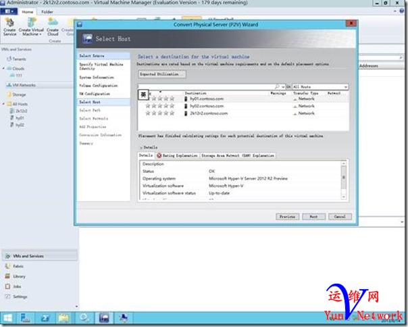Open the Settings workspace

pyautogui.click(x=20, y=297)
